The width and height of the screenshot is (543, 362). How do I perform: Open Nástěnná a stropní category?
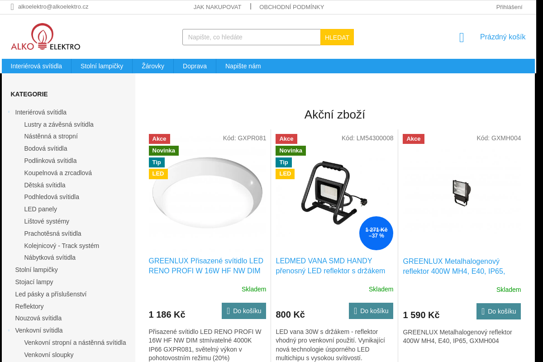coord(51,136)
